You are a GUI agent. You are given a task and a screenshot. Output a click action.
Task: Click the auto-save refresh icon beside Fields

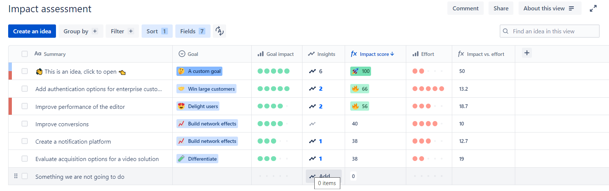tap(219, 31)
